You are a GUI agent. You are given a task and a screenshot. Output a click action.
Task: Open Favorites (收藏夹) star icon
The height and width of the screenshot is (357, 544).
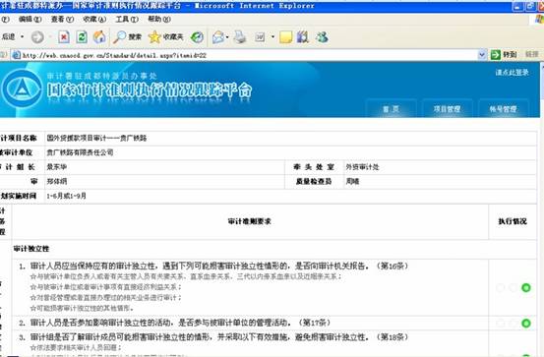(165, 36)
